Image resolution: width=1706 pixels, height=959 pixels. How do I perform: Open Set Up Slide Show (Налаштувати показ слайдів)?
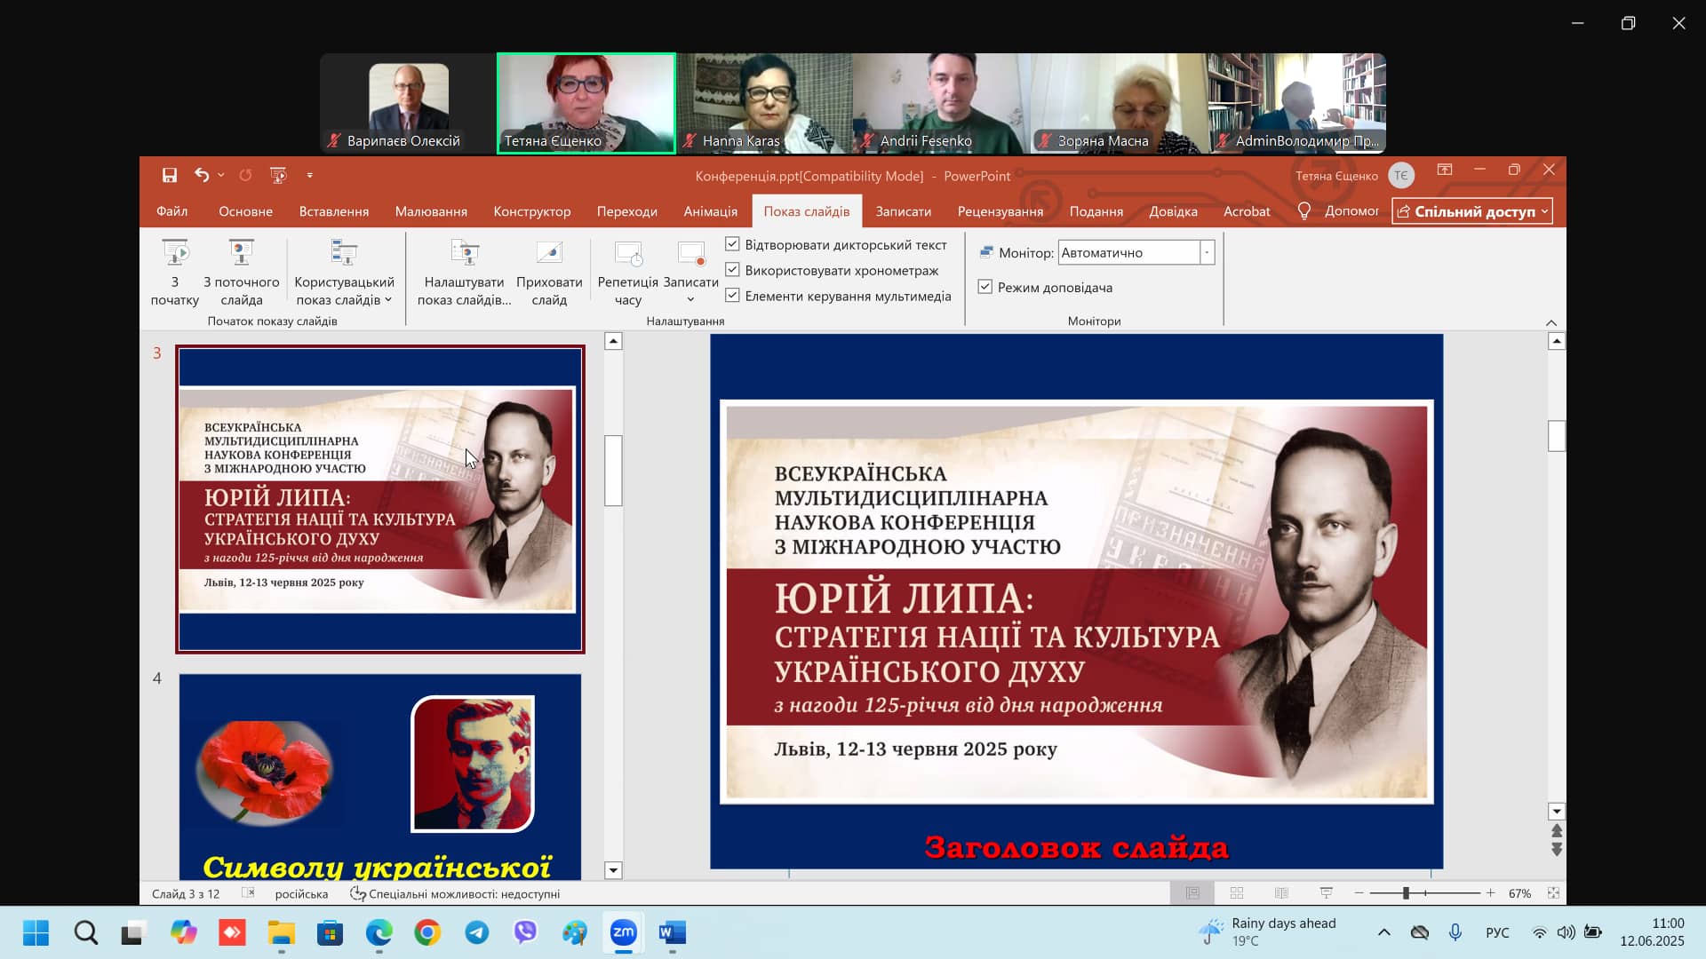pos(464,272)
